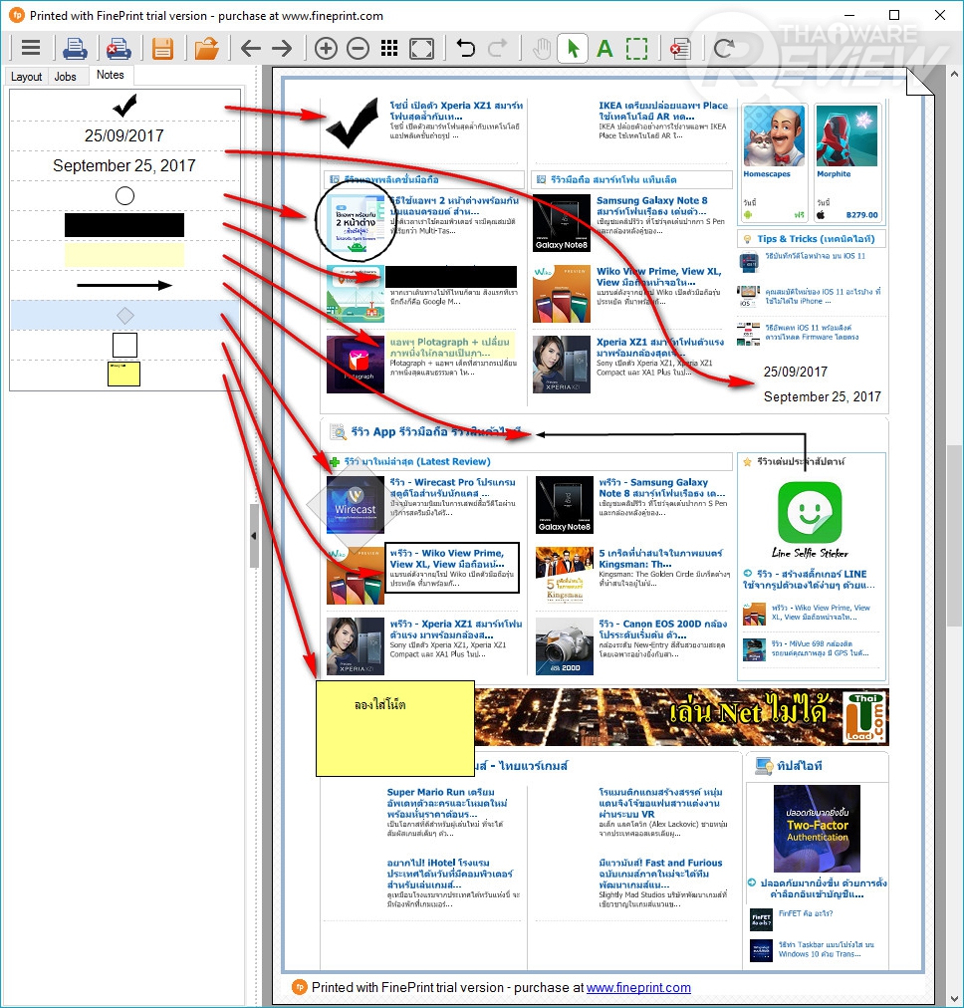The image size is (964, 1008).
Task: Undo the last action
Action: [466, 48]
